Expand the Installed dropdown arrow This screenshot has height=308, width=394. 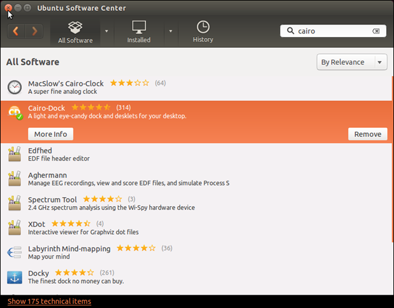[x=170, y=31]
